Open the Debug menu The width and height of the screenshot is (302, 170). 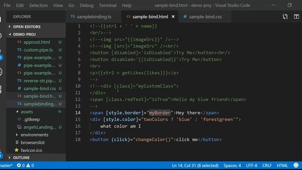[x=87, y=5]
